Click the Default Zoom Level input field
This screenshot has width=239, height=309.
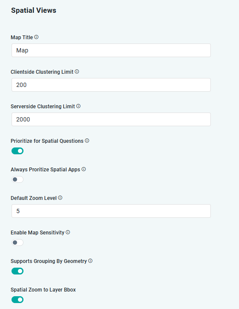(111, 211)
